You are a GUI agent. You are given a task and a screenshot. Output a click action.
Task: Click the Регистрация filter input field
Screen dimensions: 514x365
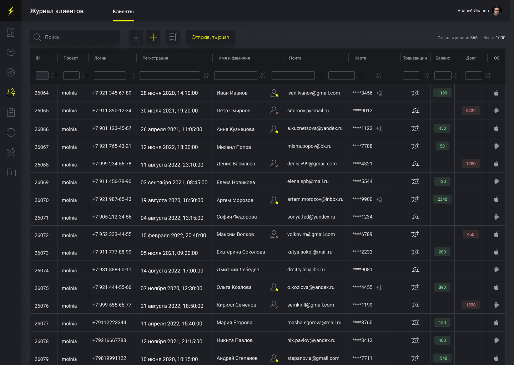tap(170, 76)
